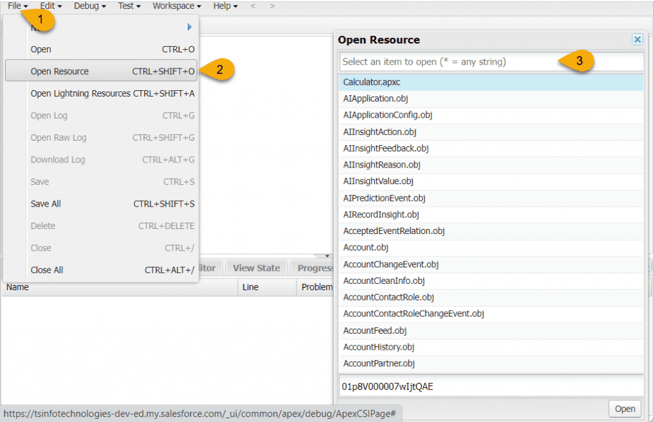Open the Debug menu
The width and height of the screenshot is (654, 422).
[88, 6]
